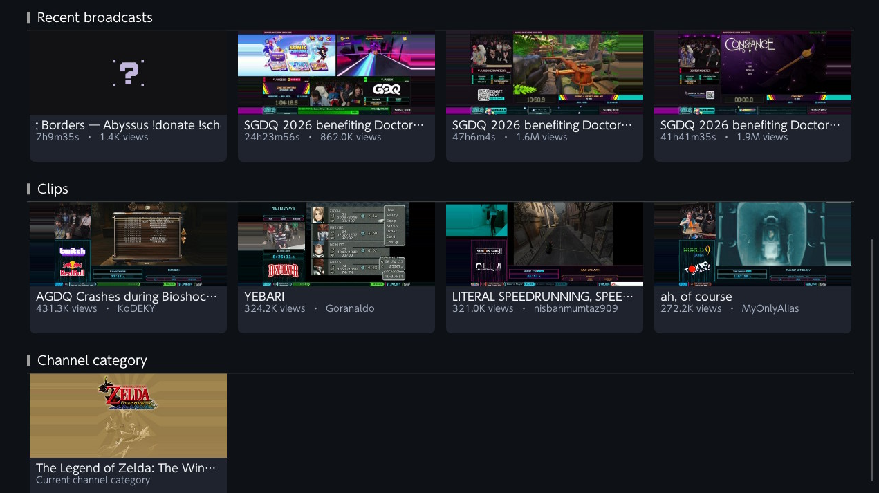This screenshot has height=493, width=879.
Task: Click the 272.2K views clip count
Action: coord(691,308)
